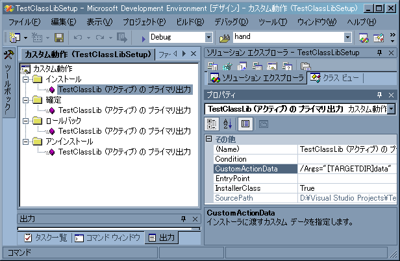400x261 pixels.
Task: Select the カスタム動作 root node icon
Action: point(26,69)
